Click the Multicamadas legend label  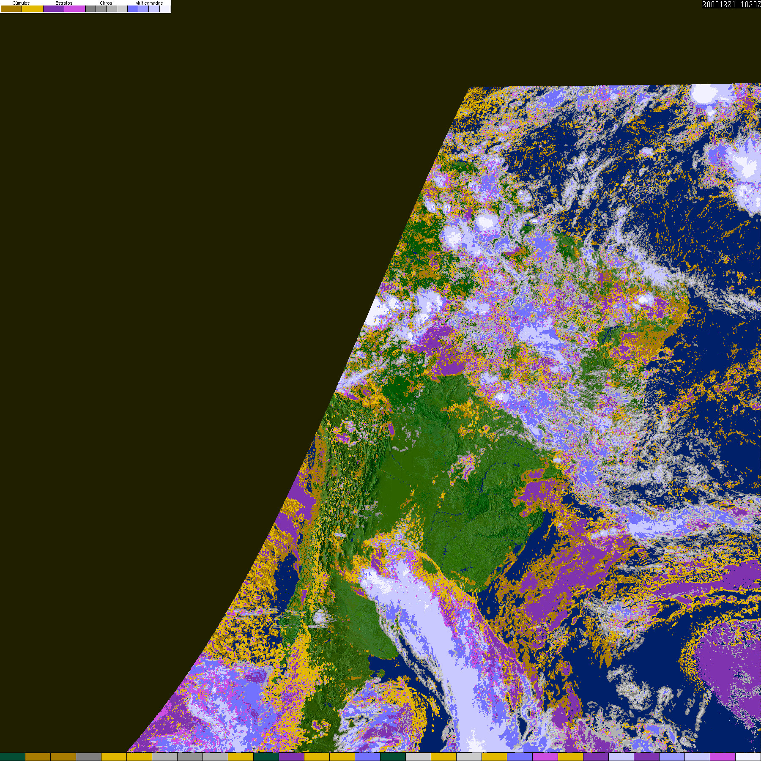pyautogui.click(x=149, y=3)
